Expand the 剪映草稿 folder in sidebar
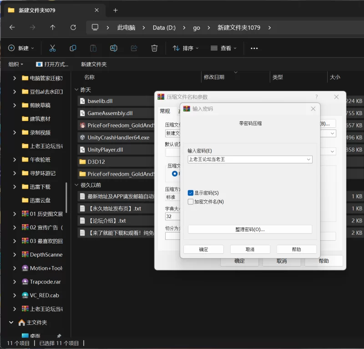The height and width of the screenshot is (349, 364). (15, 105)
